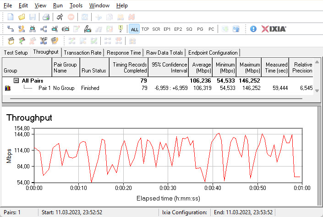Image resolution: width=323 pixels, height=217 pixels.
Task: Open the Tools menu
Action: pos(76,6)
